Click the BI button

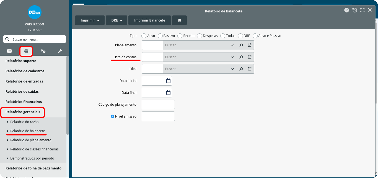pos(179,20)
